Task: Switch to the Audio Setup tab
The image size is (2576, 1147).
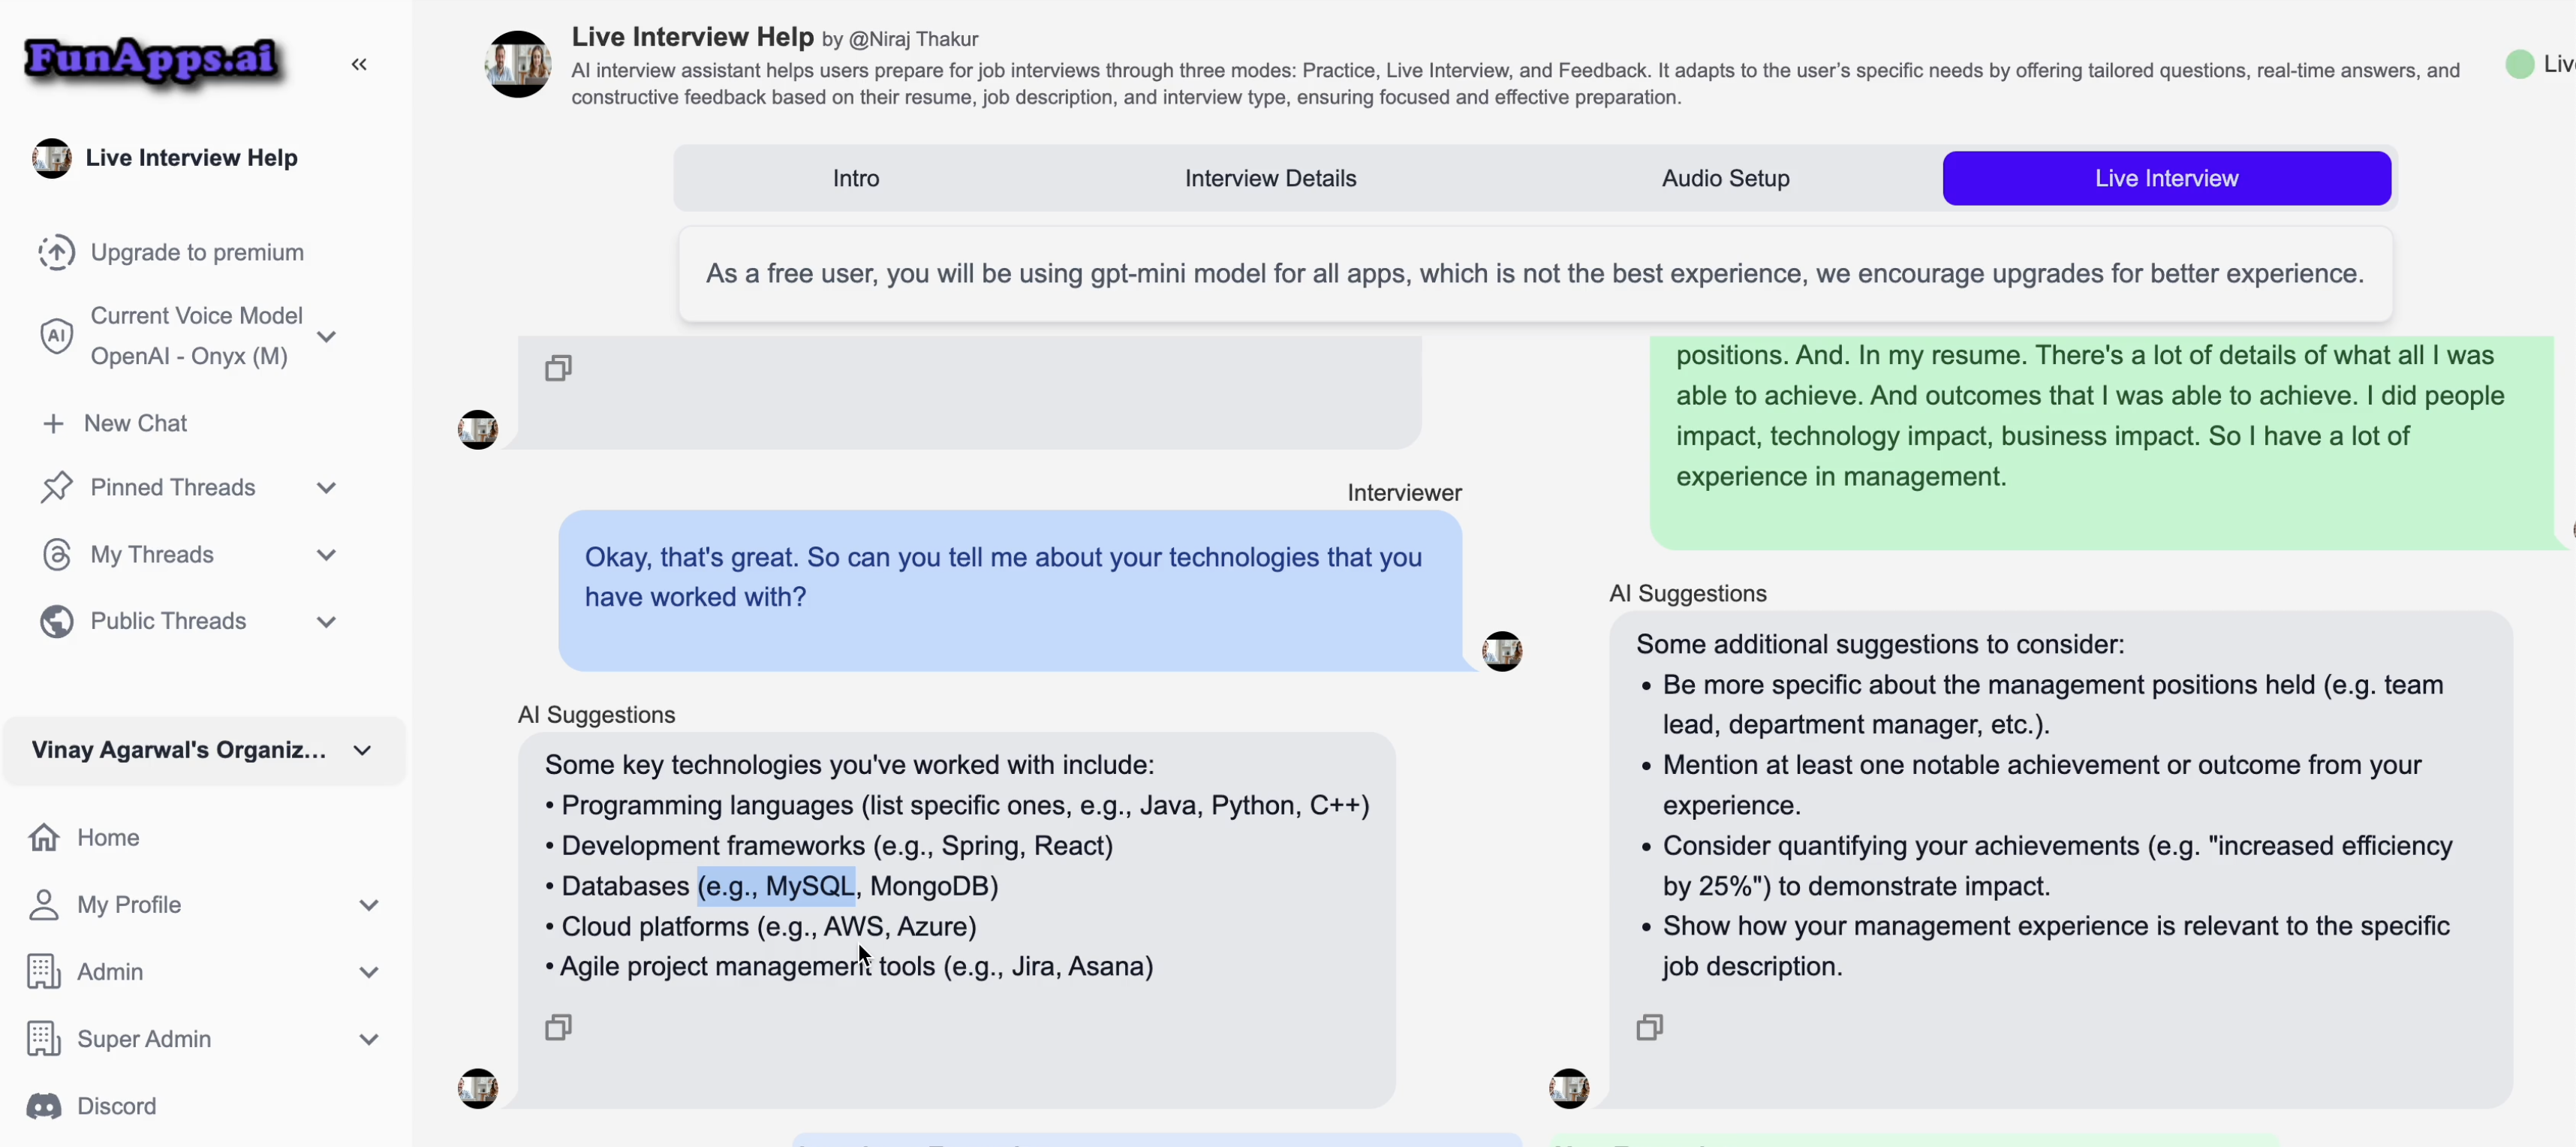Action: pos(1725,178)
